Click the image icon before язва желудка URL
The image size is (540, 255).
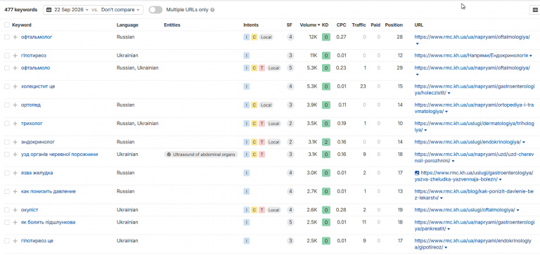click(417, 173)
